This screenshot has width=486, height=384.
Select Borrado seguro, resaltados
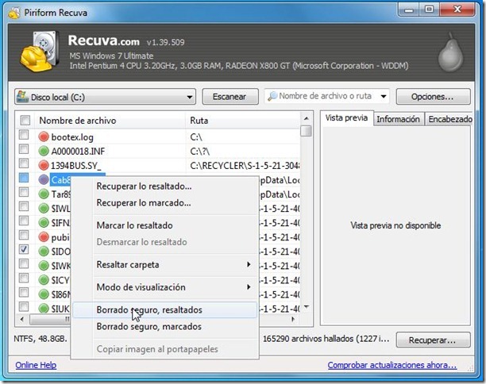pos(164,310)
